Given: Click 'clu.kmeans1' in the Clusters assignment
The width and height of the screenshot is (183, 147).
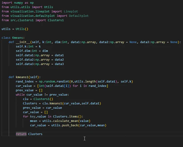Looking at the screenshot, I should pyautogui.click(x=52, y=103).
